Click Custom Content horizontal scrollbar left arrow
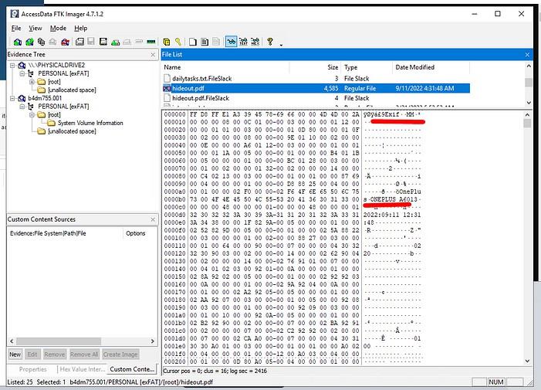This screenshot has width=541, height=390. coord(12,341)
